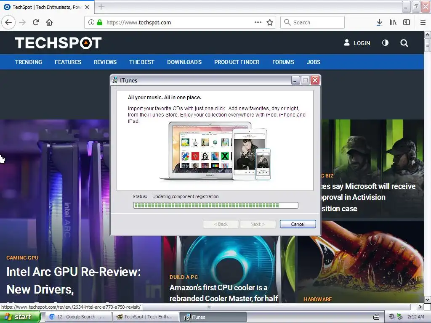
Task: Bookmark this page with the star icon
Action: [x=270, y=22]
